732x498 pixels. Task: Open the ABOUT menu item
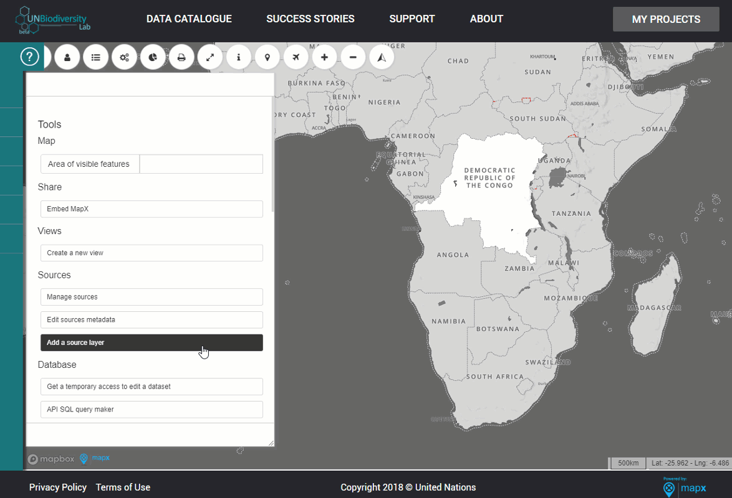(x=486, y=19)
